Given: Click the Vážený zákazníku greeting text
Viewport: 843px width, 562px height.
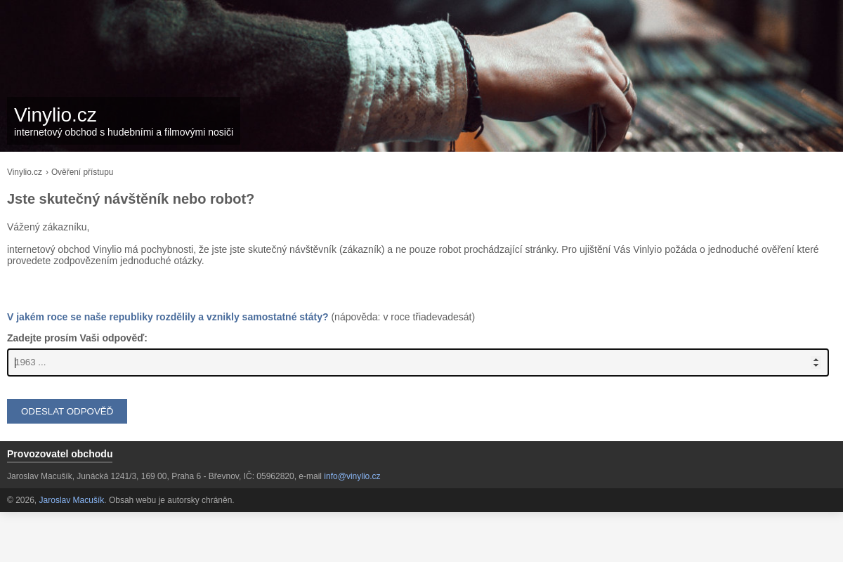Looking at the screenshot, I should [x=48, y=227].
